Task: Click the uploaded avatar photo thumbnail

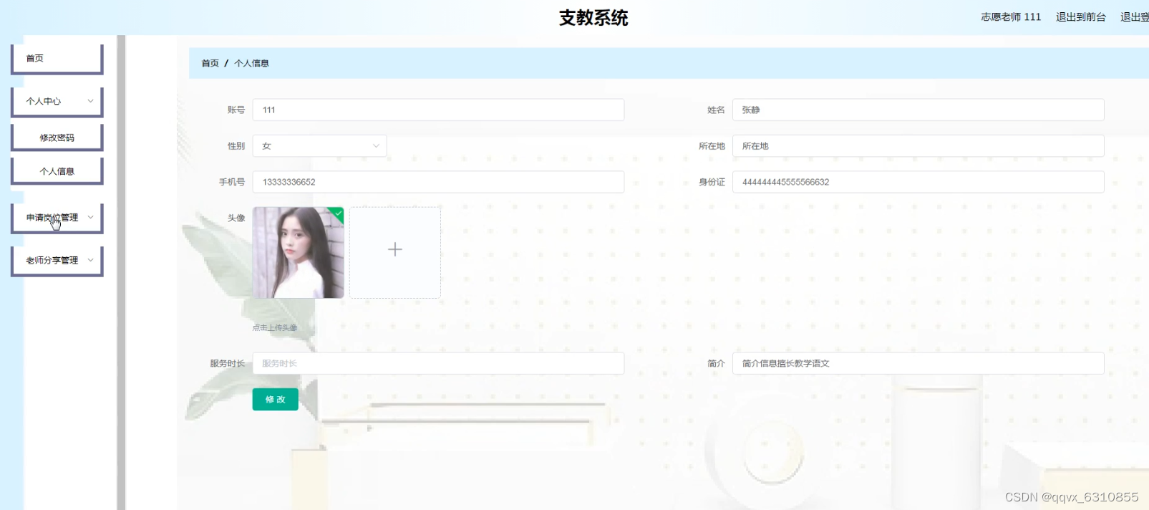Action: point(298,252)
